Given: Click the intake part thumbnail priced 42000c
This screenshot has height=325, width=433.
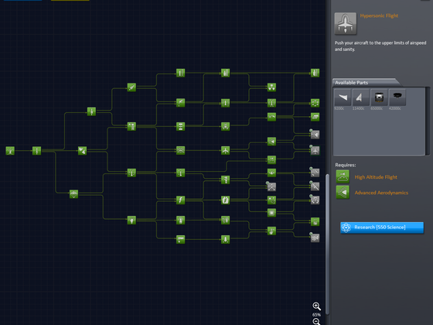Looking at the screenshot, I should click(x=397, y=97).
